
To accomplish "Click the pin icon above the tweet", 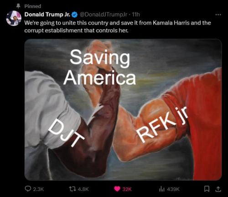I will [18, 6].
